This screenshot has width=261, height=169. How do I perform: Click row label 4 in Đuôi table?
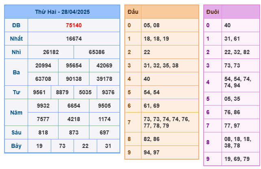coord(208,82)
